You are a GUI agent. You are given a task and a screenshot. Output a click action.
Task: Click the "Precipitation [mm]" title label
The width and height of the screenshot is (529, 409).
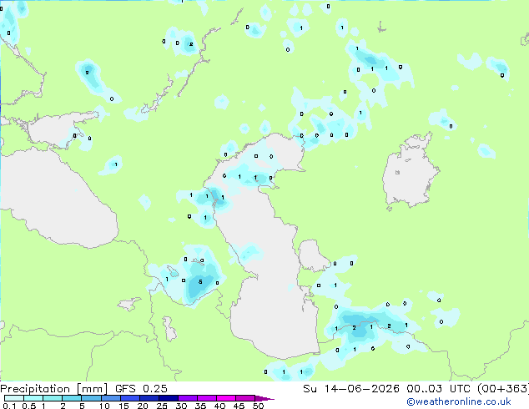(54, 389)
